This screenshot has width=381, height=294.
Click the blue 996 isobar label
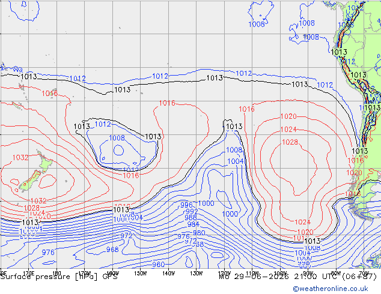[186, 205]
